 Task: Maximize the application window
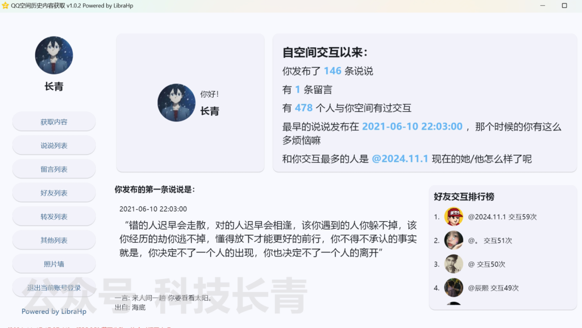coord(564,6)
